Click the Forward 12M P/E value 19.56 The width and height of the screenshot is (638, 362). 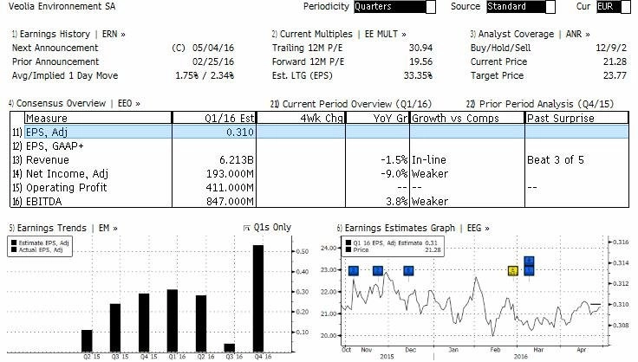[420, 61]
